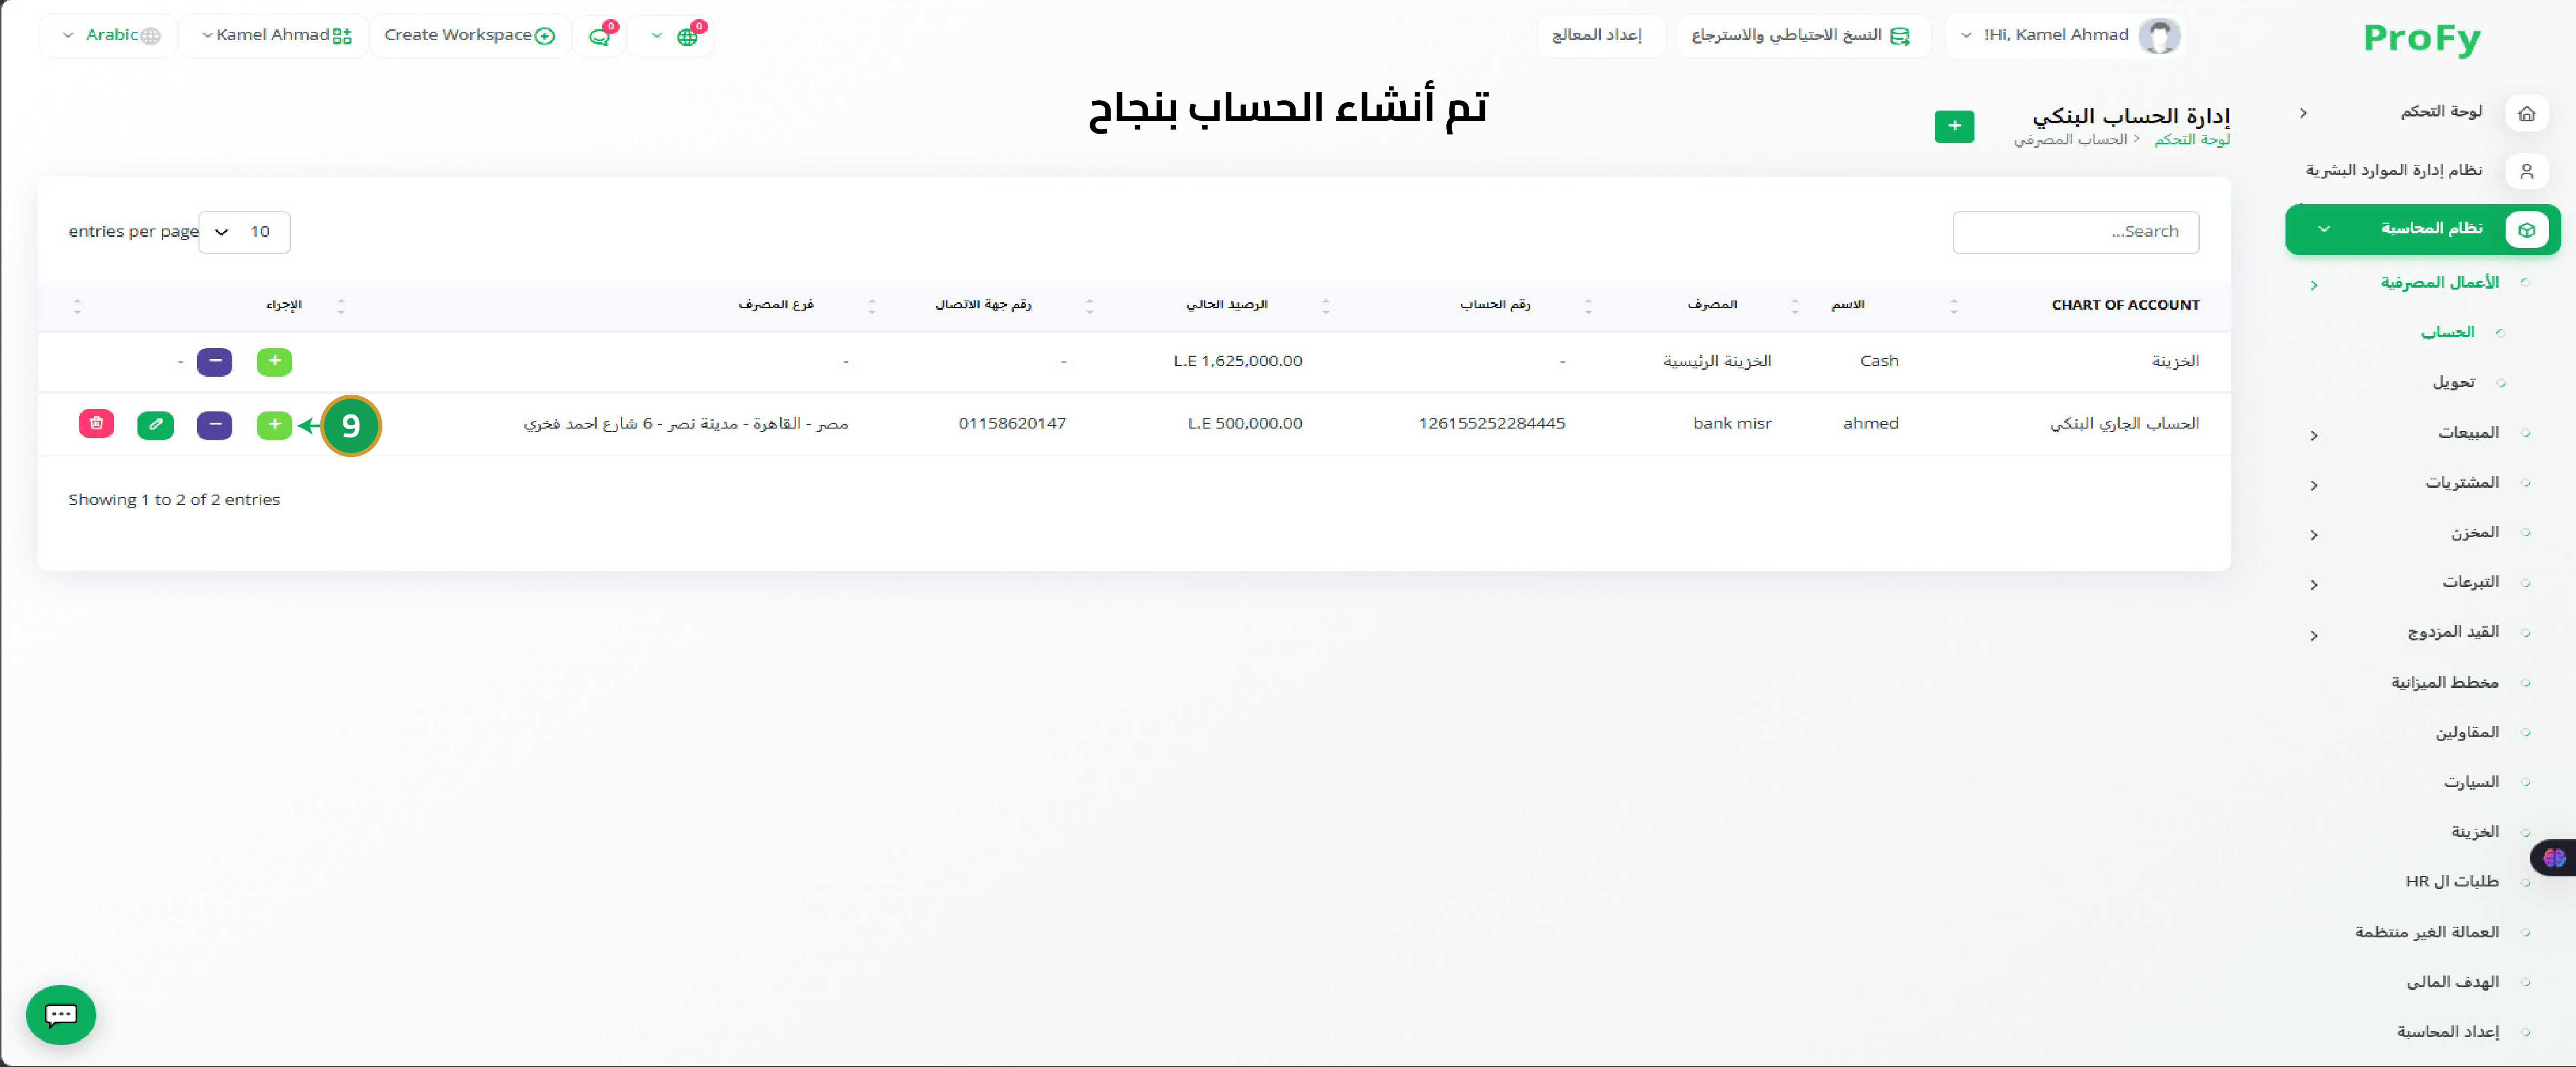Image resolution: width=2576 pixels, height=1067 pixels.
Task: Open السيارت in the sidebar
Action: (2471, 782)
